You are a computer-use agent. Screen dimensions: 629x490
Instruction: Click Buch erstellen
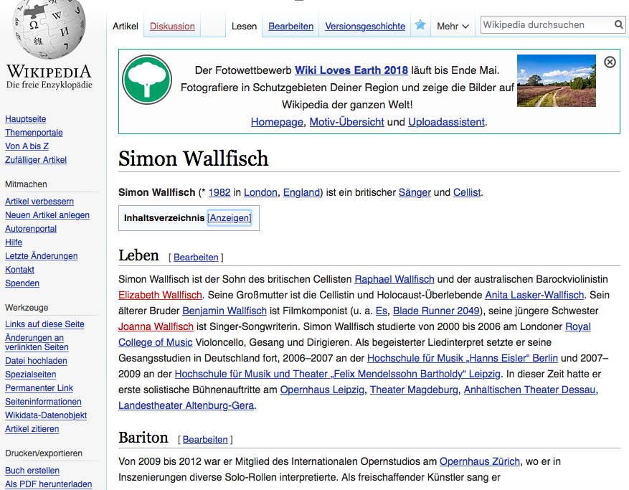(32, 471)
